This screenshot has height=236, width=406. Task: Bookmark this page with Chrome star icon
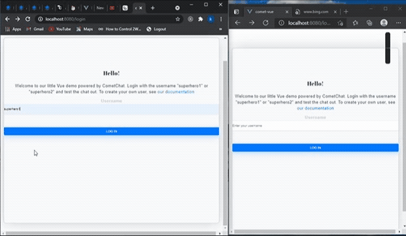tap(178, 19)
